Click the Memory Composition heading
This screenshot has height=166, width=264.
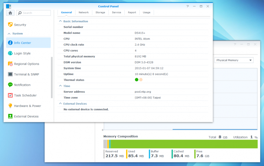tap(121, 136)
